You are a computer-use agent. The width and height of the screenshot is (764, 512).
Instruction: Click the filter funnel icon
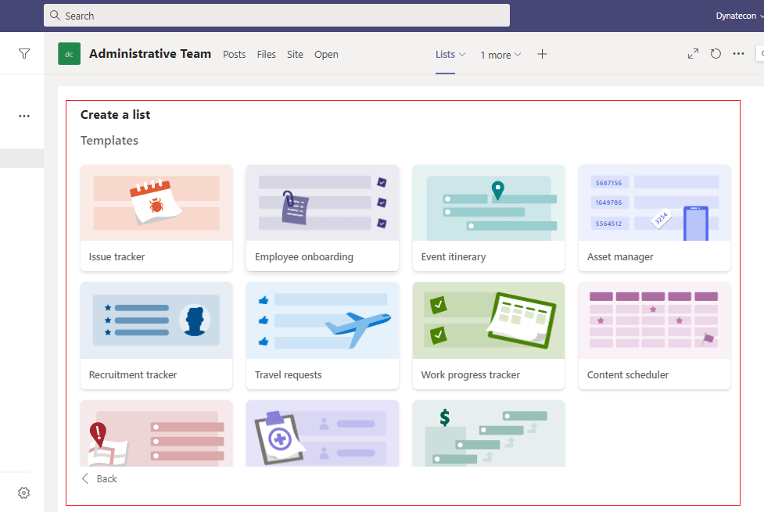click(24, 54)
